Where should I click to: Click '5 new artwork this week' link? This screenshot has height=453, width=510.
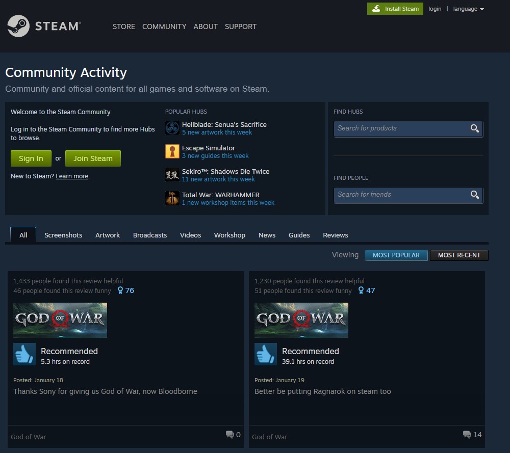217,132
